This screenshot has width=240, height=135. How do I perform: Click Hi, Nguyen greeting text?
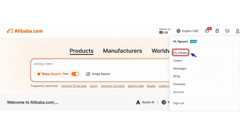click(181, 41)
